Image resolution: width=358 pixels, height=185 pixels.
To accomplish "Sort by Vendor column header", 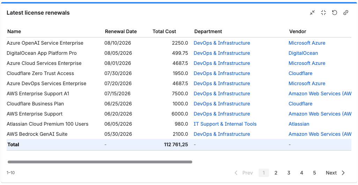I will point(298,31).
